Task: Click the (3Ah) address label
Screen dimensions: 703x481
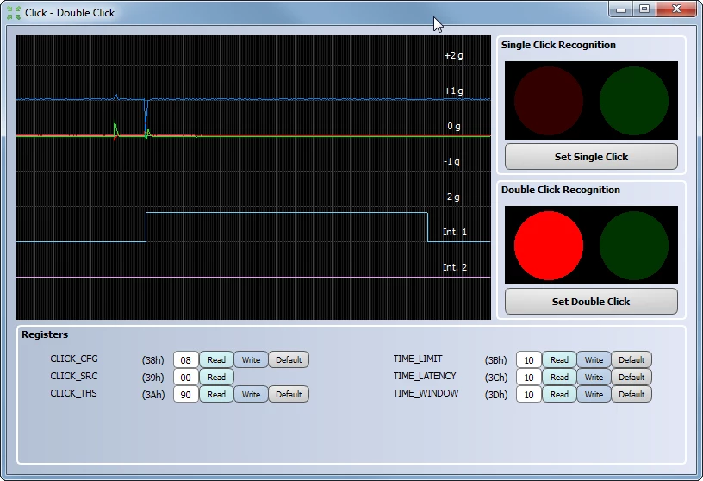Action: click(x=153, y=395)
